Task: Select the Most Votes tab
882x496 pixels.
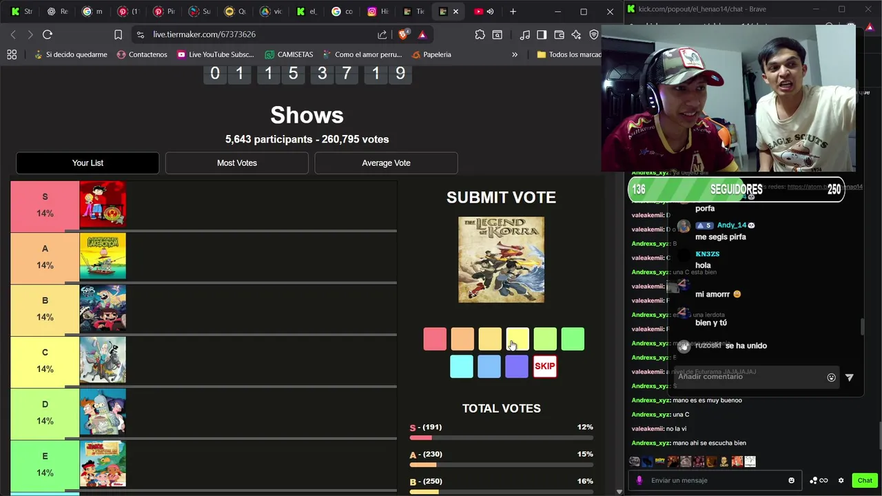Action: pos(237,163)
